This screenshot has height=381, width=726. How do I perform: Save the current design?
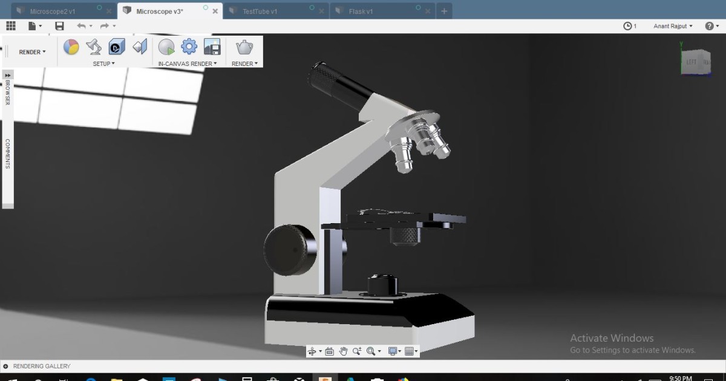[x=59, y=25]
